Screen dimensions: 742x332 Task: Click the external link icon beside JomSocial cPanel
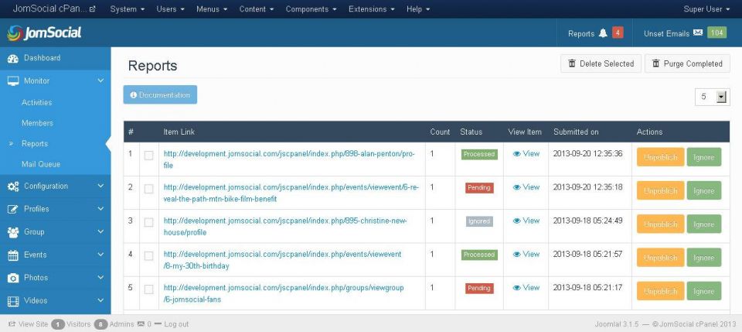point(92,9)
